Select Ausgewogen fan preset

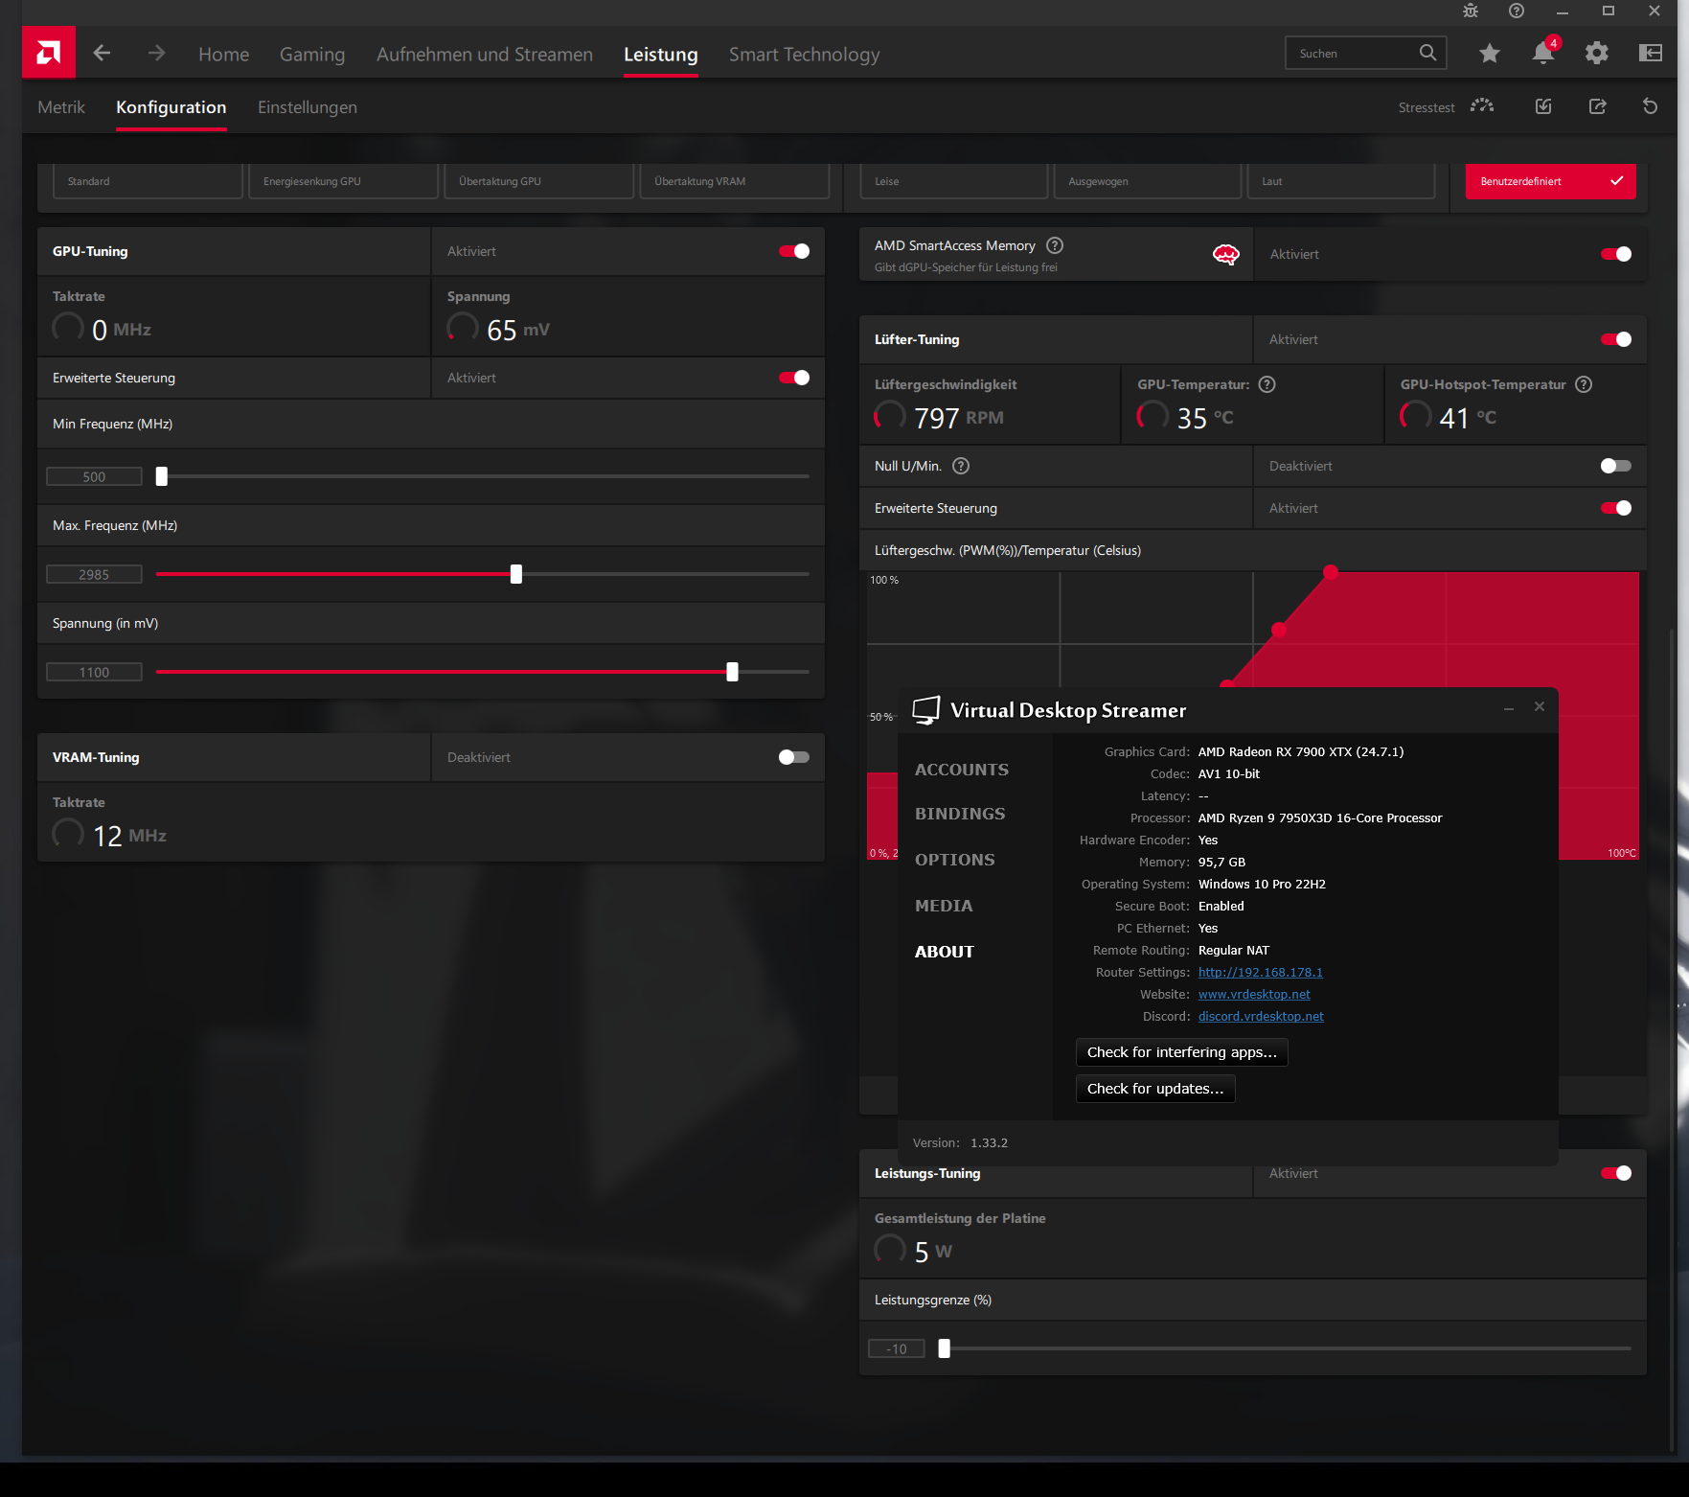(1147, 181)
